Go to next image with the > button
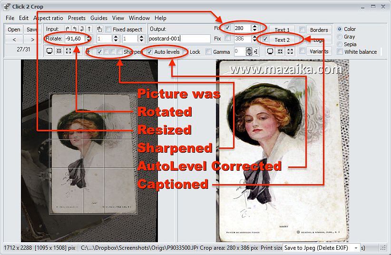The width and height of the screenshot is (391, 255). tap(32, 39)
